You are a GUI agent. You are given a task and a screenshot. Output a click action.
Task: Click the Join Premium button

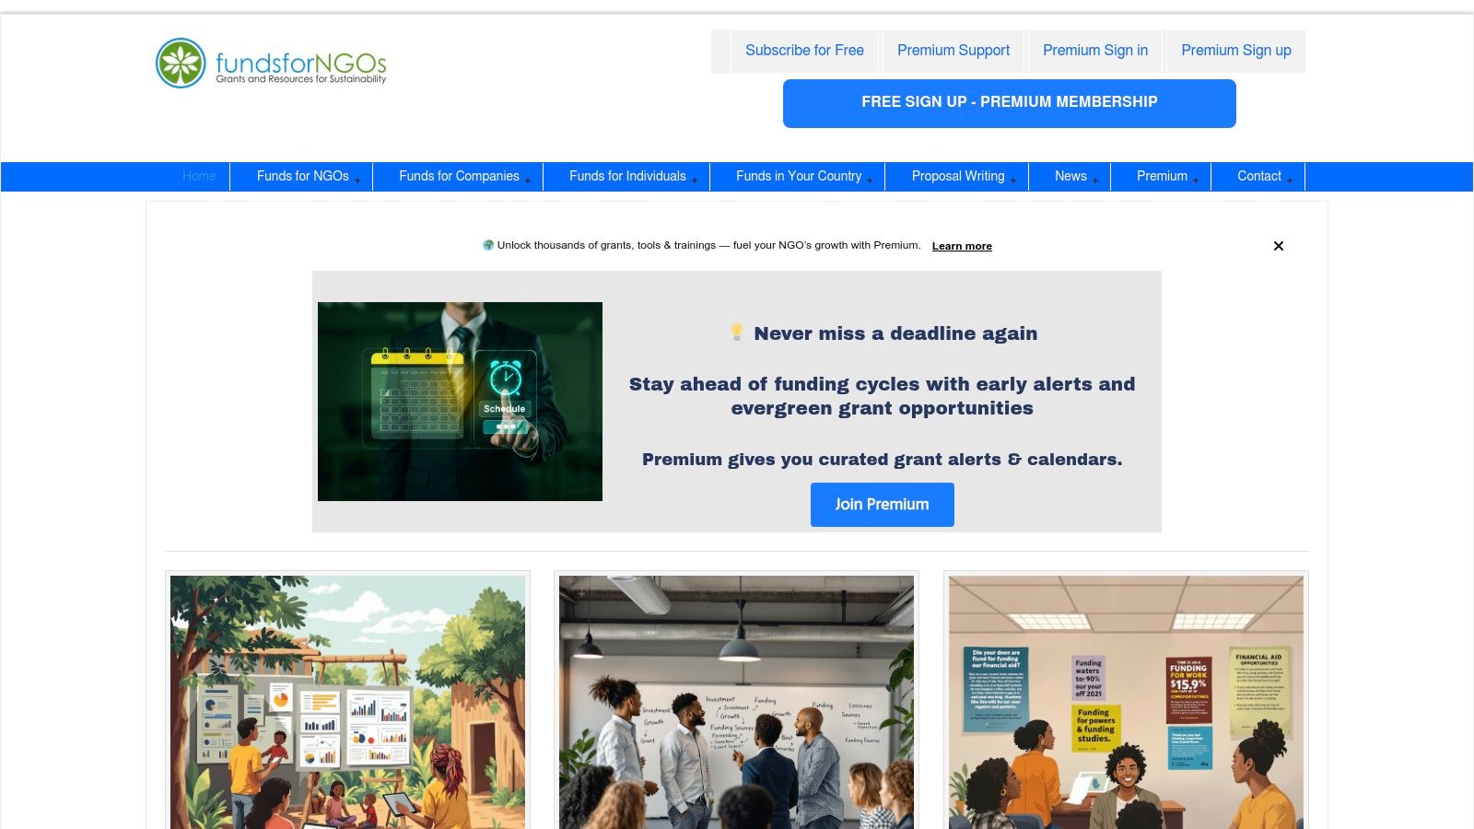883,505
